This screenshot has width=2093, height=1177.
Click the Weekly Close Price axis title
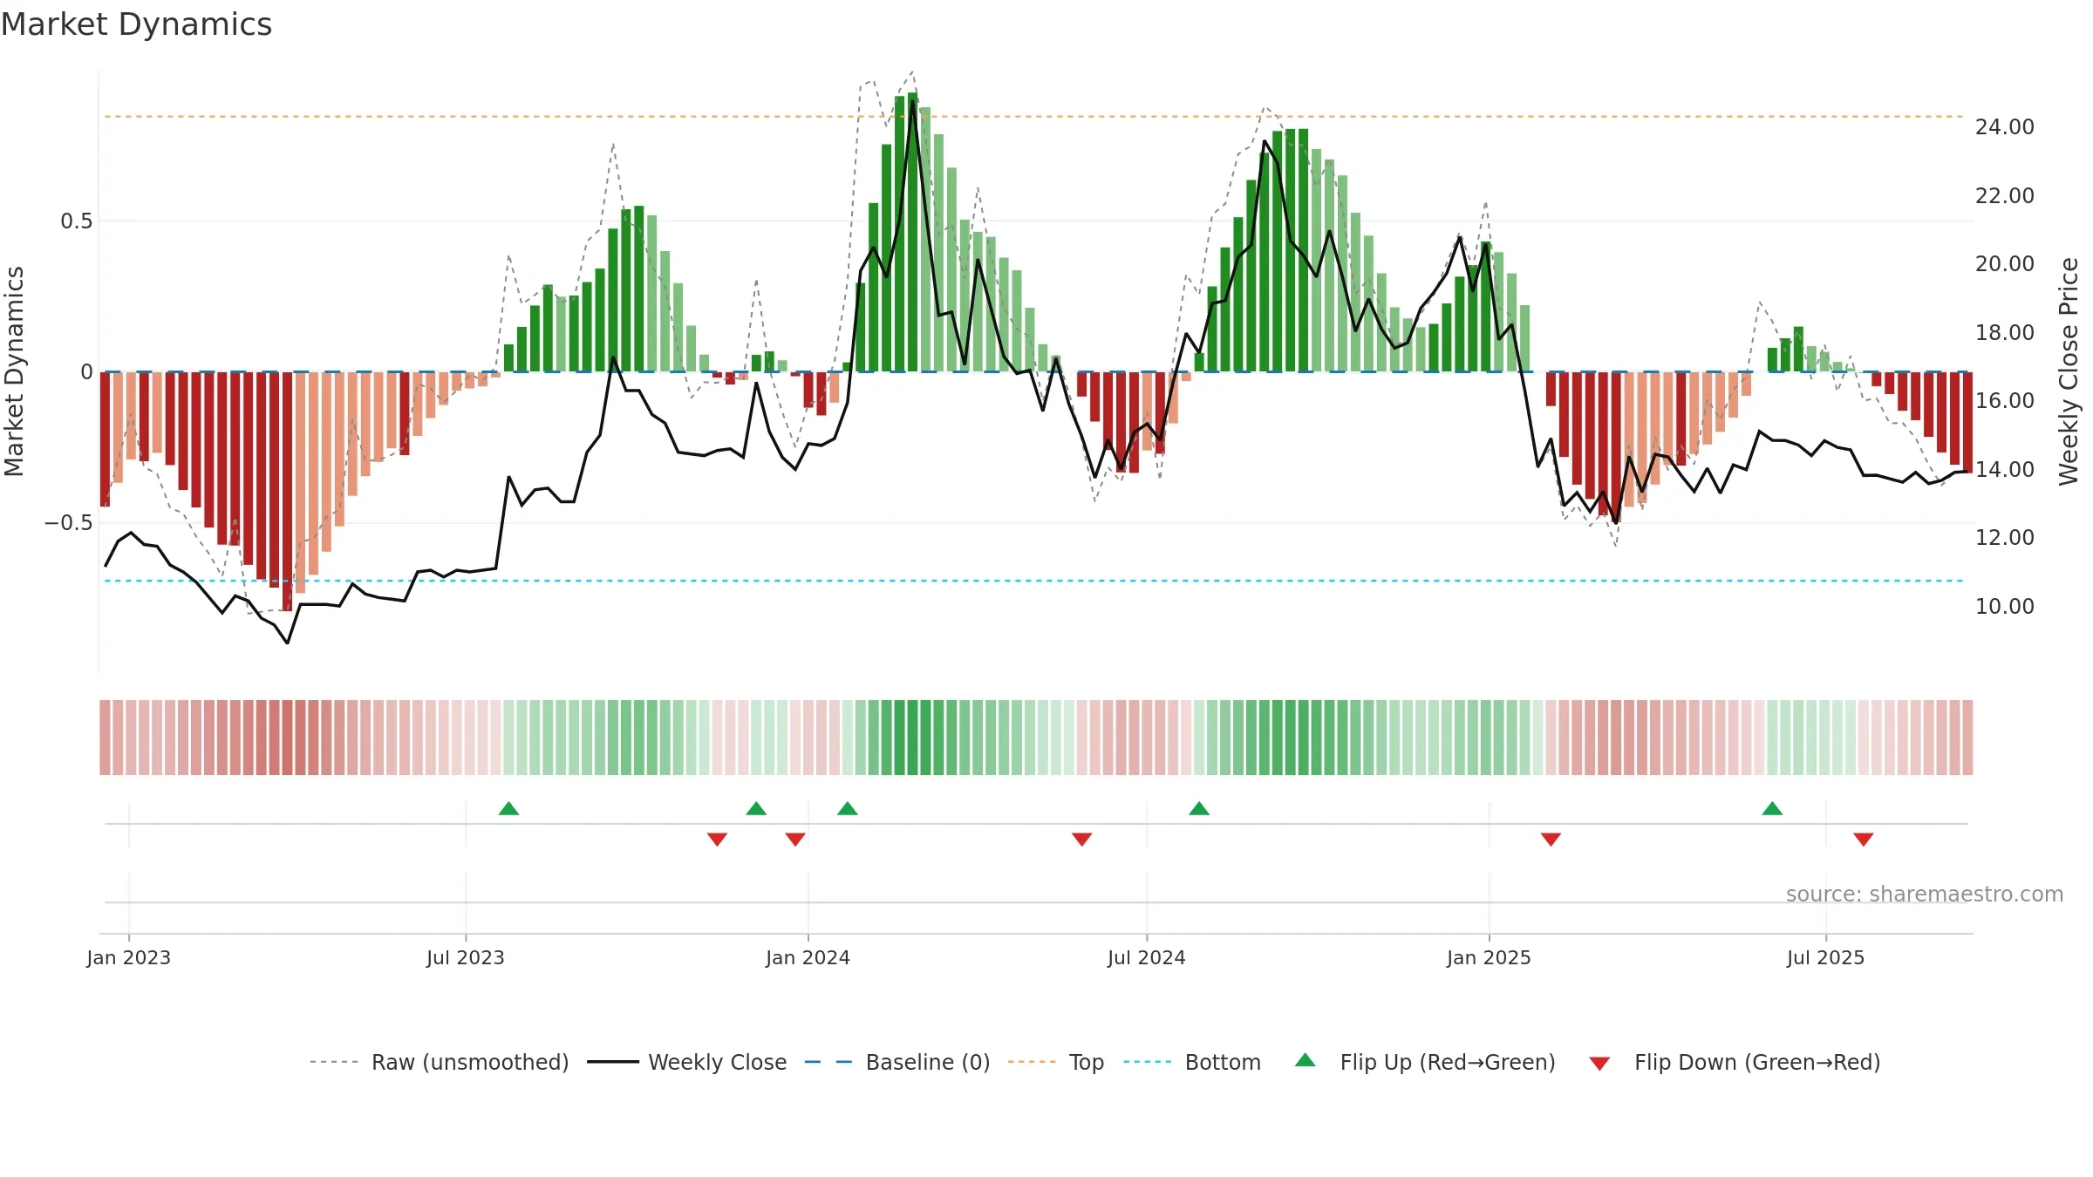coord(2069,371)
